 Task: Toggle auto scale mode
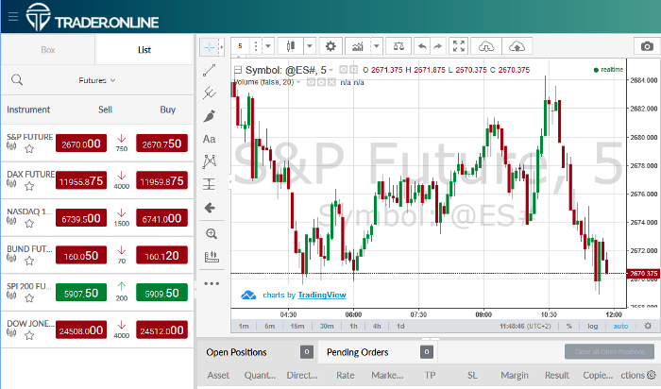[x=620, y=326]
